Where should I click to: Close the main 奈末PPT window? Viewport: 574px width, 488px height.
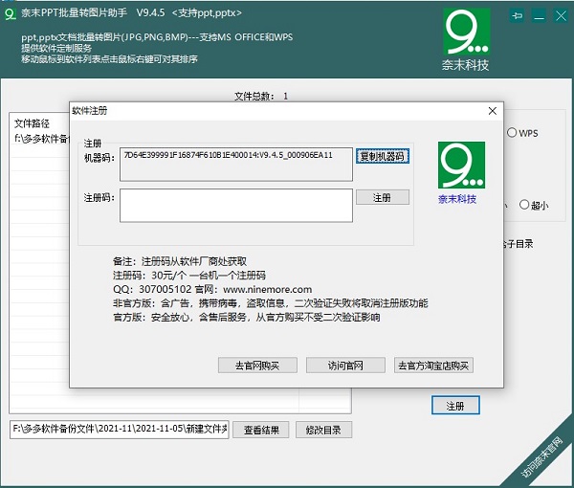(561, 15)
